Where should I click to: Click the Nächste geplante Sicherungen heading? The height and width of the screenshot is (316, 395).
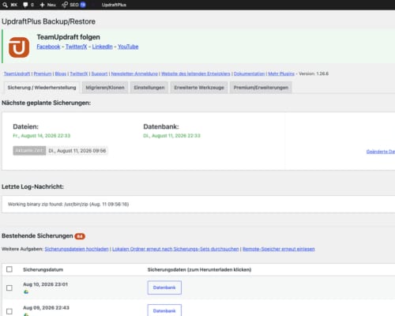[46, 103]
